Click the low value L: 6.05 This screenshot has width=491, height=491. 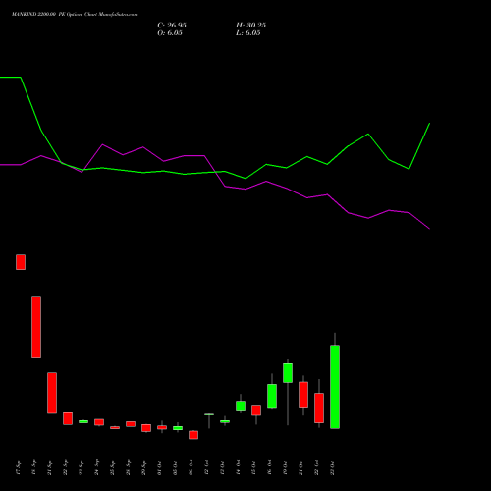point(248,33)
